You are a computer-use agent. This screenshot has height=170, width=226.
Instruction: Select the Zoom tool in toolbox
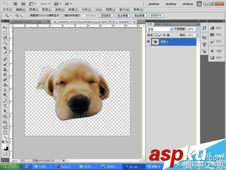coord(5,137)
